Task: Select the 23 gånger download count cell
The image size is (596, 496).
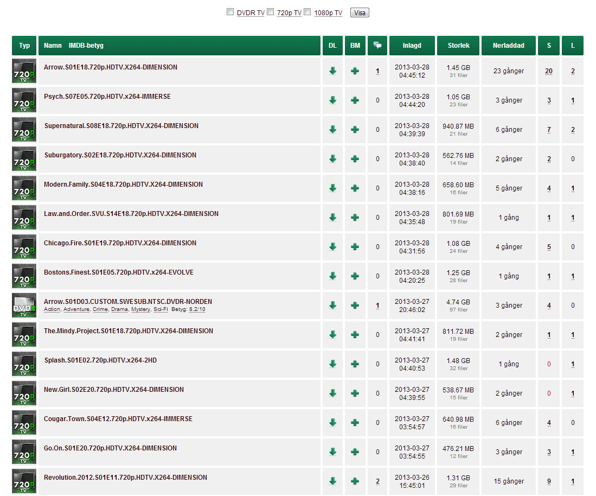Action: 509,71
